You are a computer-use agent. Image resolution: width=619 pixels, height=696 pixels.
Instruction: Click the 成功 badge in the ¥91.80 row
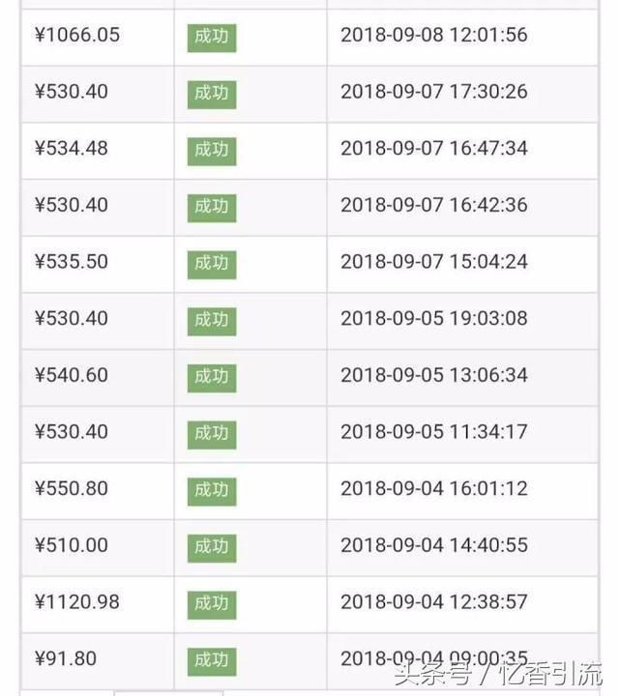[212, 660]
